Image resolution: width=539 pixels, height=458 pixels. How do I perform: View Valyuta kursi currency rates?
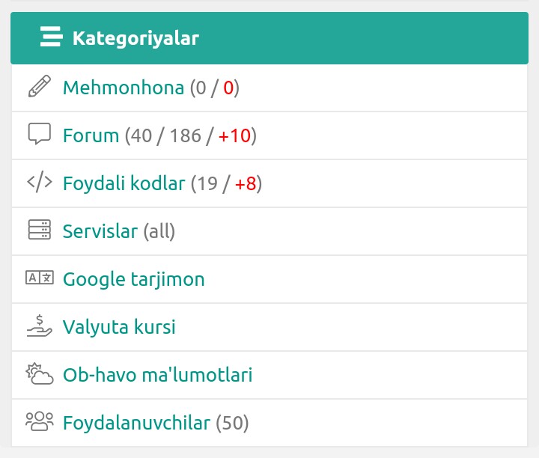(x=119, y=327)
